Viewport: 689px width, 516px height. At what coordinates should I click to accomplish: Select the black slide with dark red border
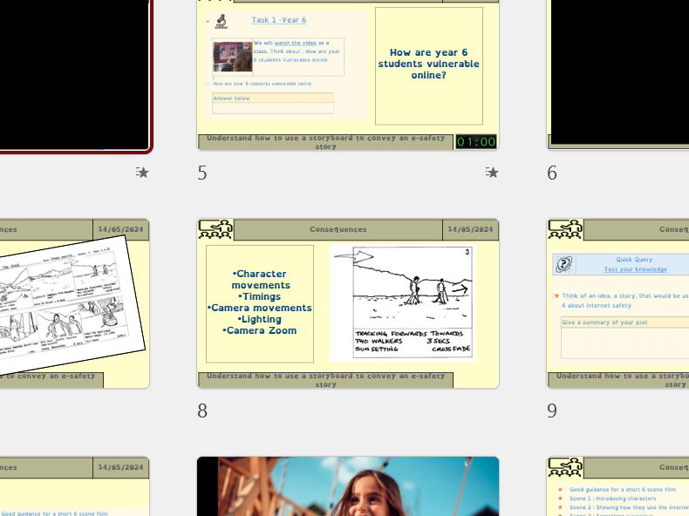(x=76, y=76)
